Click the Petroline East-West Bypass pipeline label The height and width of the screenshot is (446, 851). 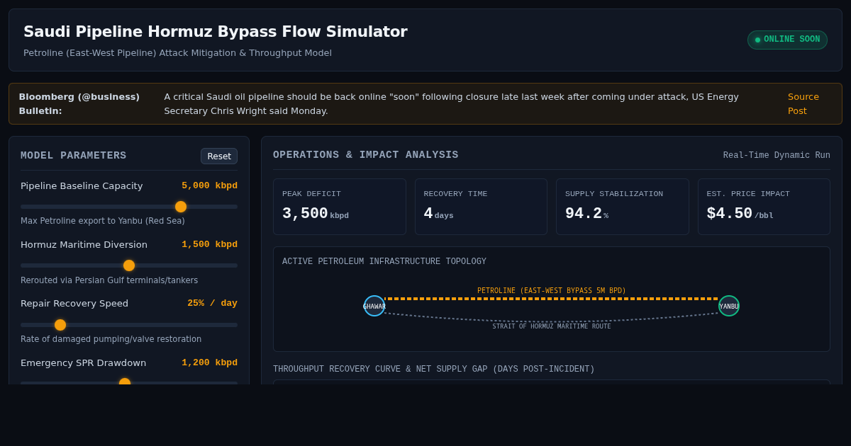(552, 291)
